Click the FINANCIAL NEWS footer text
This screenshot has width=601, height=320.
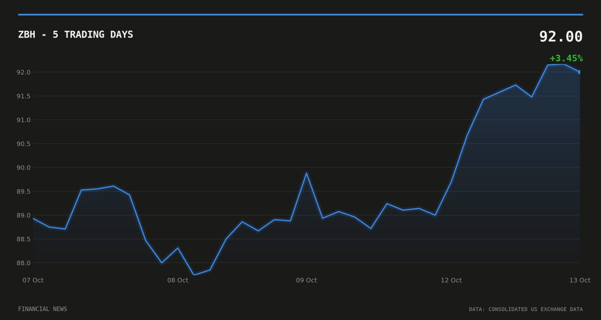pyautogui.click(x=43, y=309)
